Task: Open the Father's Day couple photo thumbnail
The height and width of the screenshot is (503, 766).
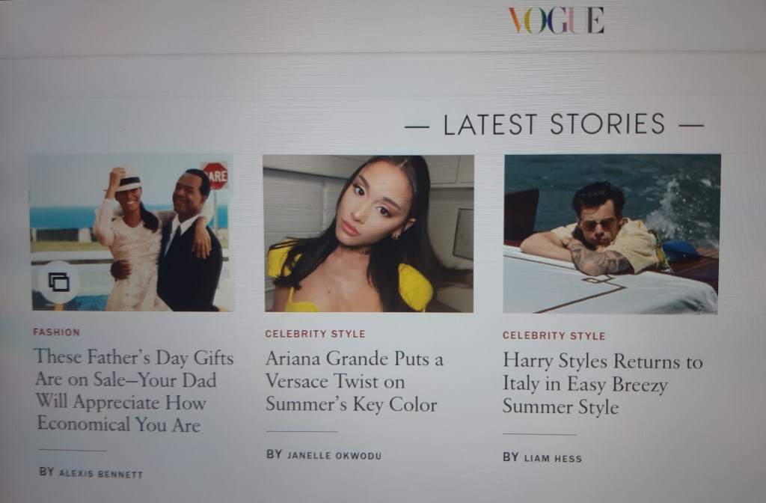Action: tap(132, 234)
